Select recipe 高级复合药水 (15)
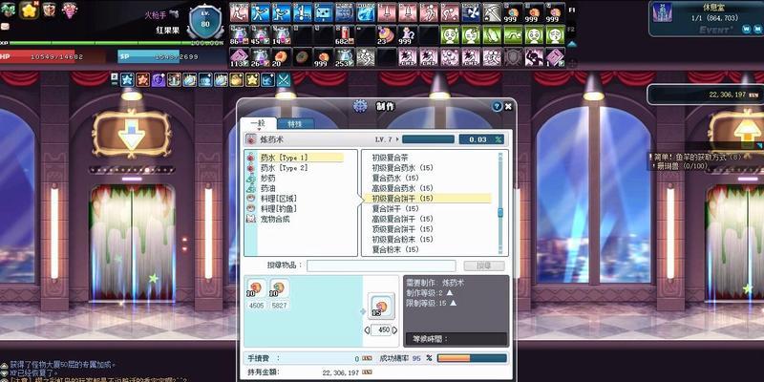Image resolution: width=764 pixels, height=382 pixels. click(x=402, y=188)
